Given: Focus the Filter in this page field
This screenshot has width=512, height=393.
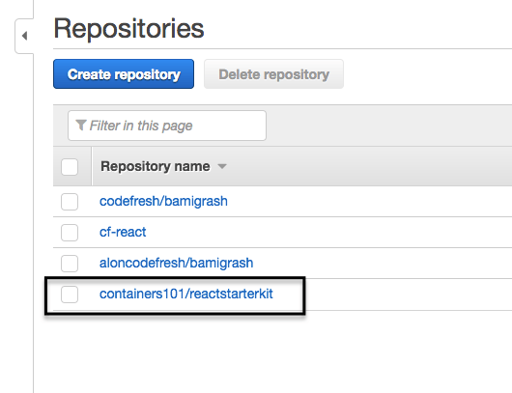Looking at the screenshot, I should (x=167, y=126).
